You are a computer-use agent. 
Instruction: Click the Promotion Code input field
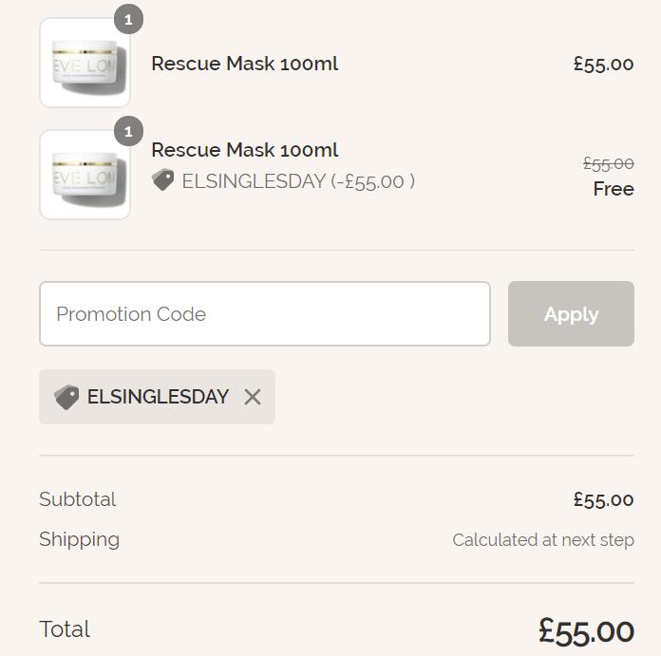[x=265, y=314]
